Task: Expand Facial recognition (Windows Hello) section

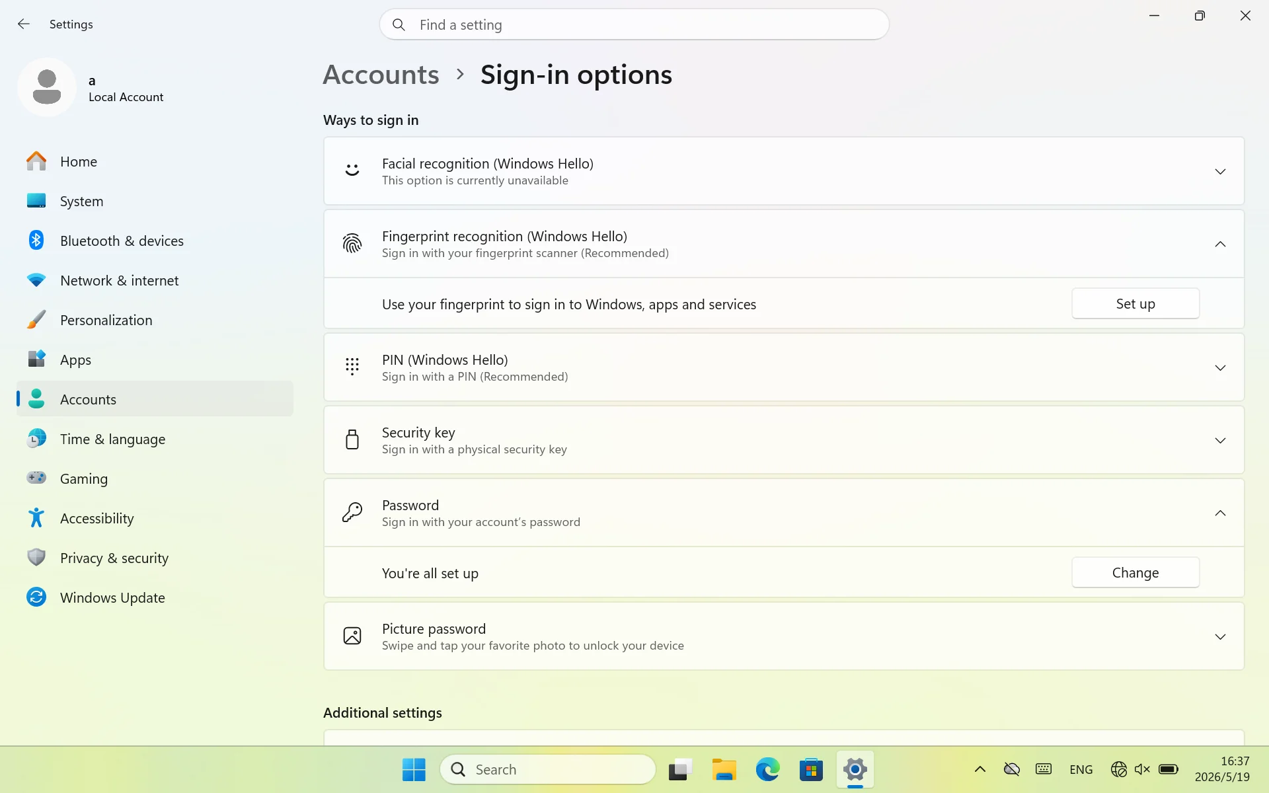Action: point(784,171)
